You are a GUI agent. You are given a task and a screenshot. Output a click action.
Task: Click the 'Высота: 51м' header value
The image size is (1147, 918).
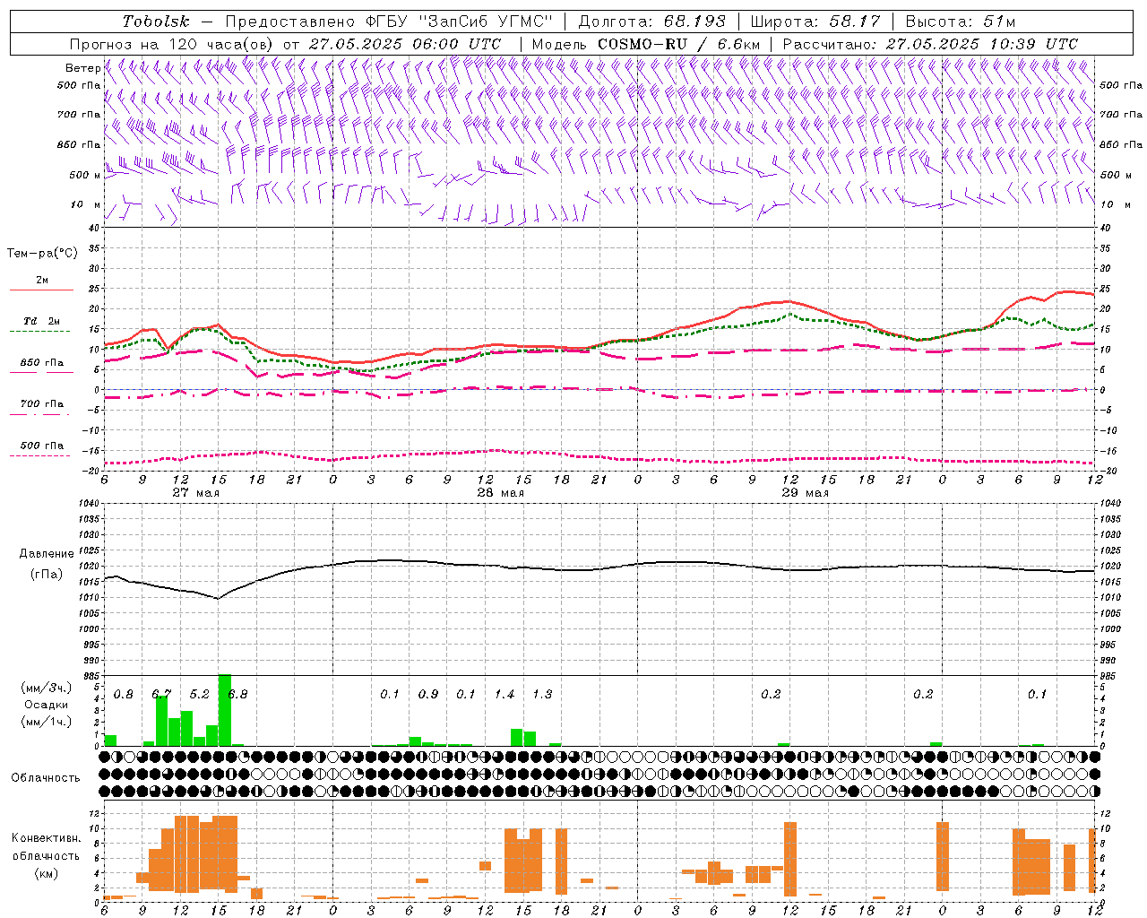[x=960, y=22]
